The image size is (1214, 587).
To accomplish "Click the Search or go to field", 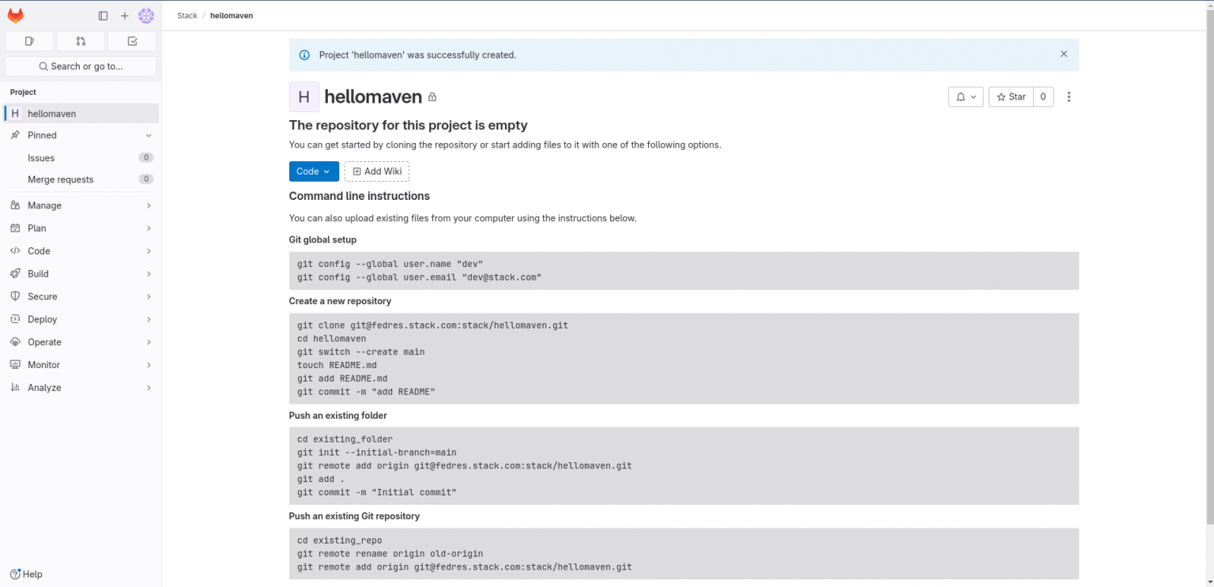I will pyautogui.click(x=80, y=66).
